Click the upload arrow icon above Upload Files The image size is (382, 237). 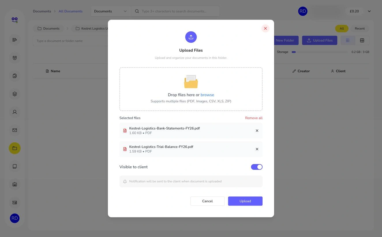[191, 37]
